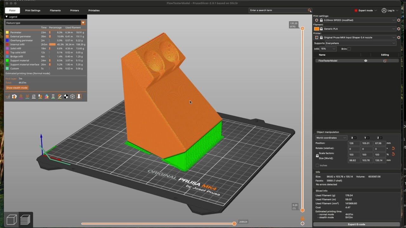Toggle travel moves visibility icon in legend
This screenshot has width=406, height=228.
tap(8, 97)
